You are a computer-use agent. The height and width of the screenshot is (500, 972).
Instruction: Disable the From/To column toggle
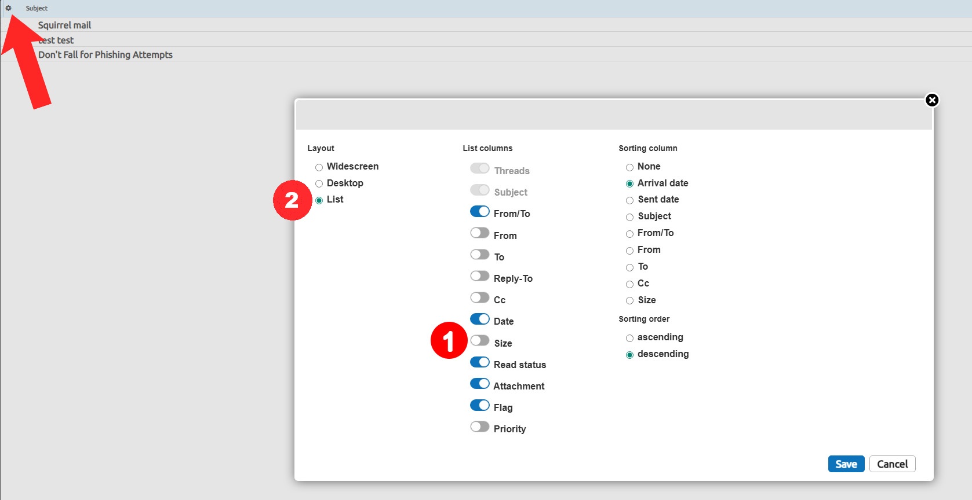(479, 212)
